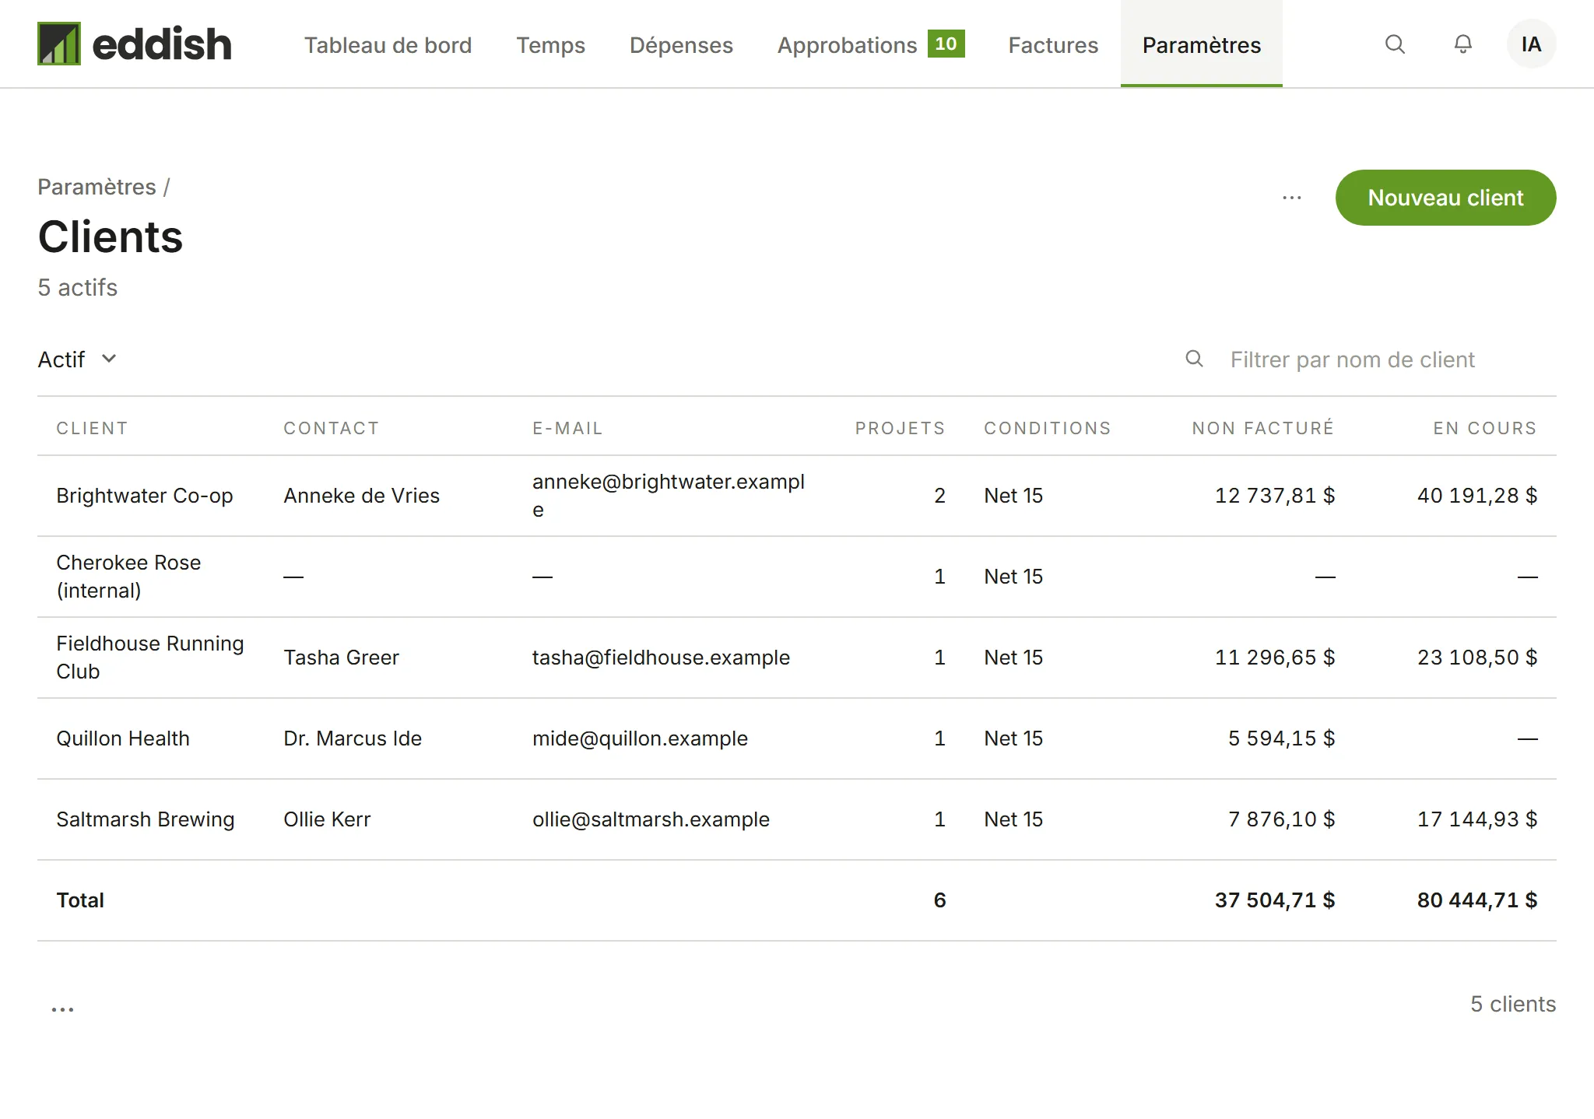Viewport: 1594px width, 1119px height.
Task: Open the Dépenses tab
Action: (x=681, y=45)
